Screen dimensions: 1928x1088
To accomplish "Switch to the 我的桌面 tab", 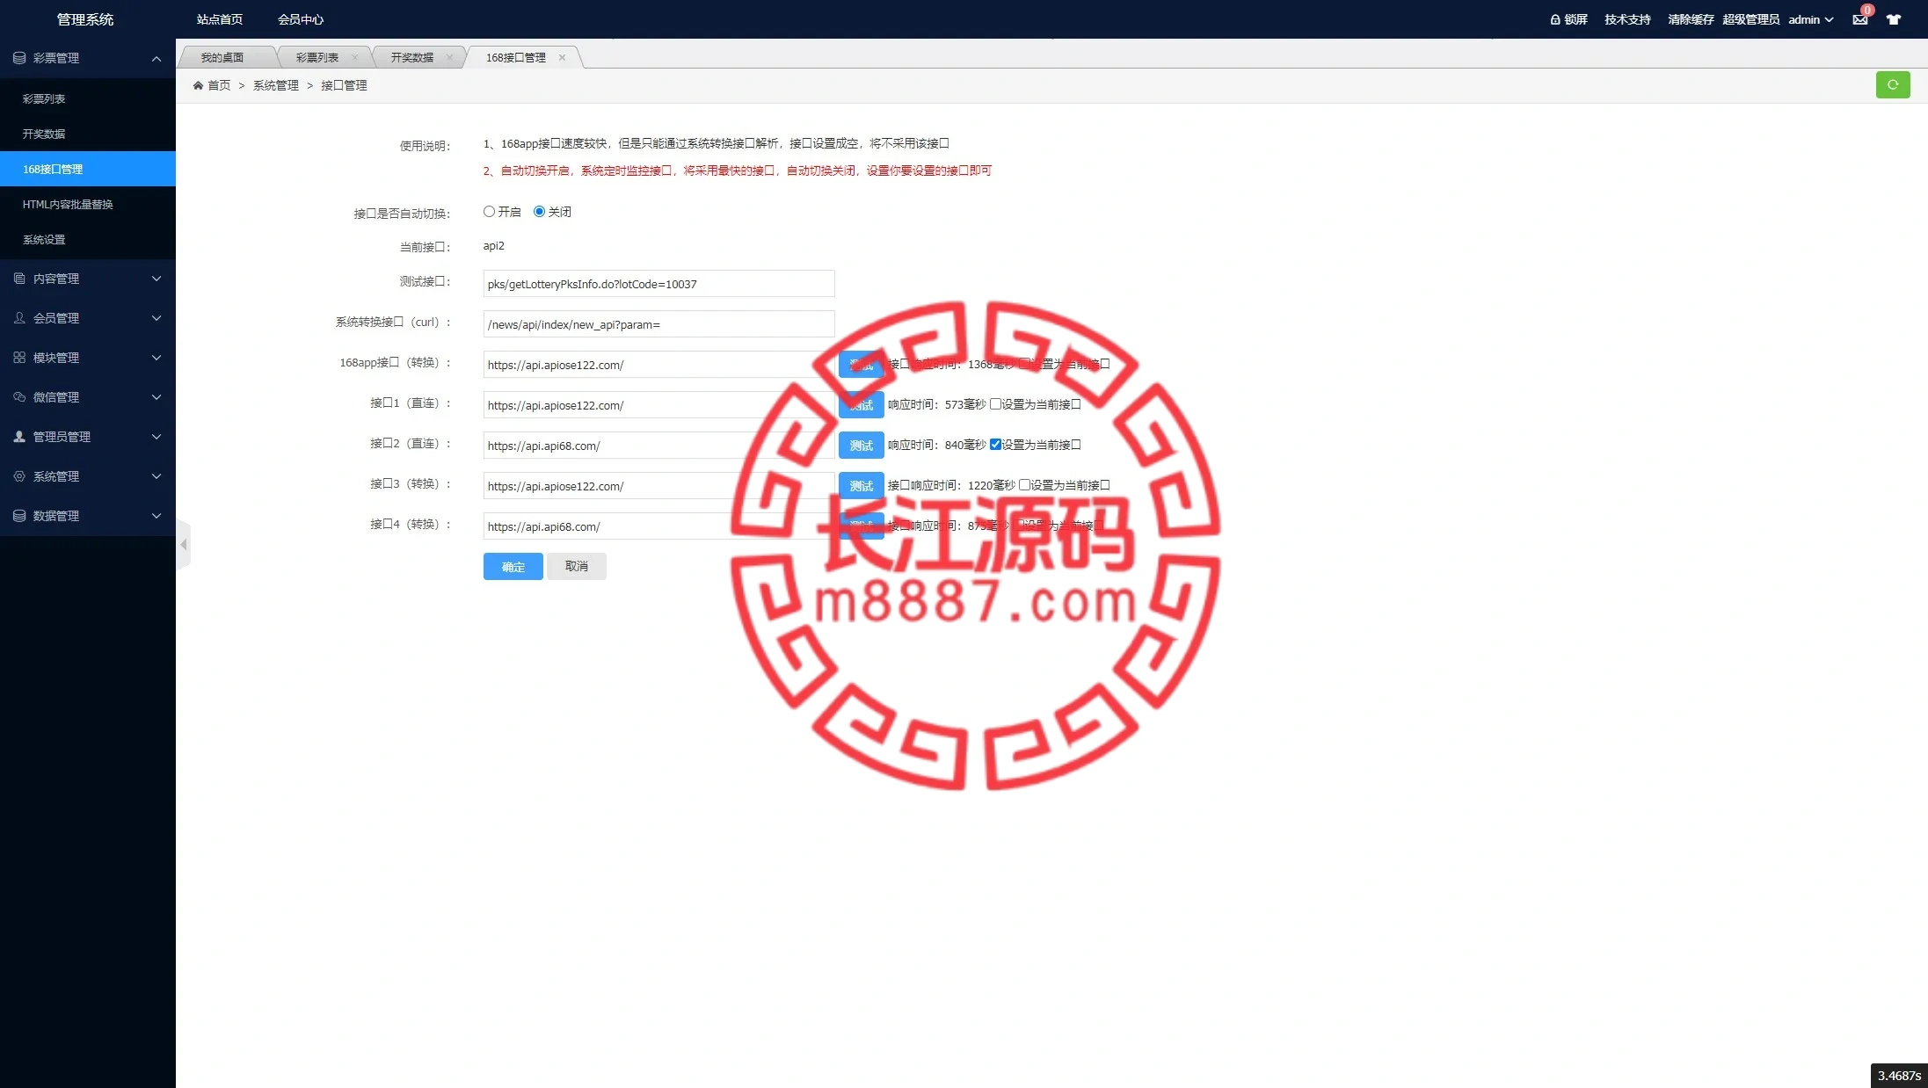I will [x=222, y=57].
